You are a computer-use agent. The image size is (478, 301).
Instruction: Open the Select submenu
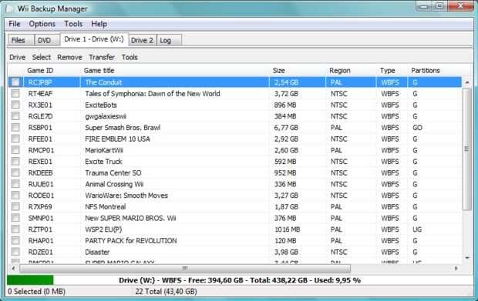(x=41, y=57)
